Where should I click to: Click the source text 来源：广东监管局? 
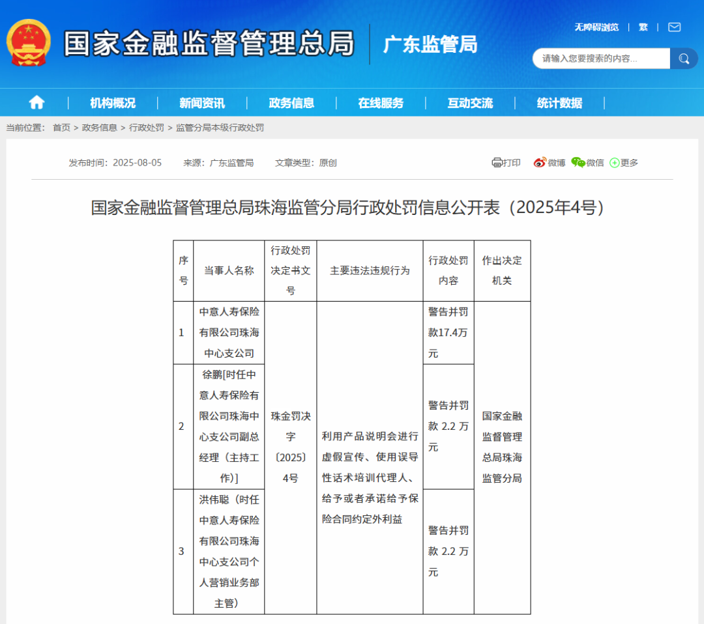[x=218, y=163]
